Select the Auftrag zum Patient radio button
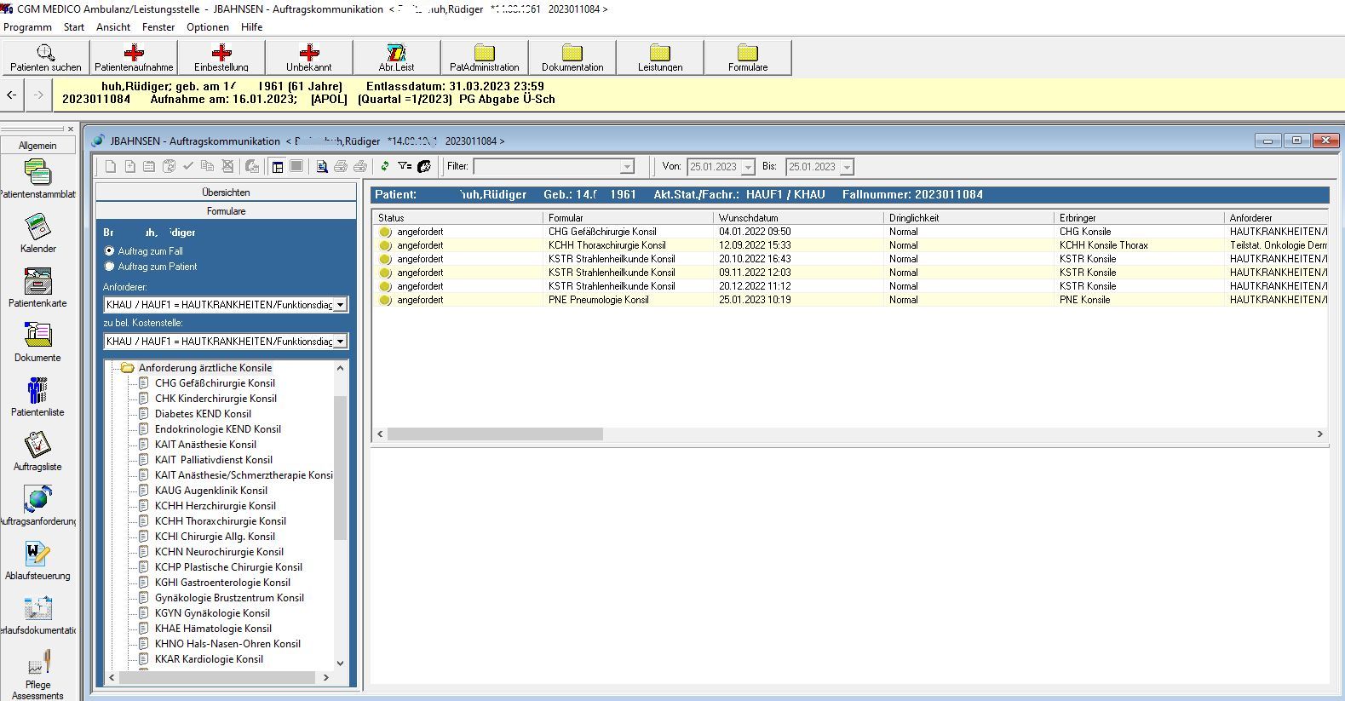1345x701 pixels. click(109, 267)
